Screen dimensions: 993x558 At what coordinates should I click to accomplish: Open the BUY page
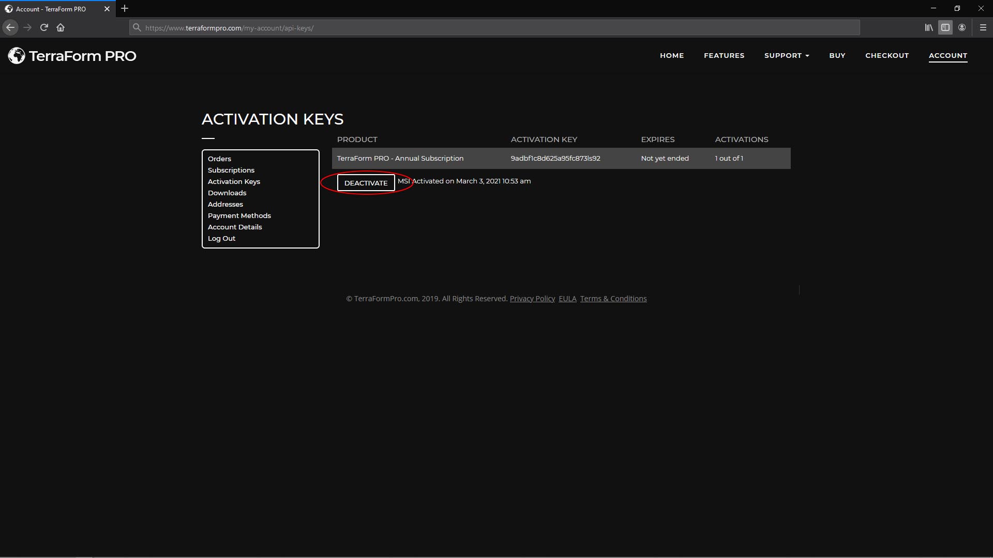click(837, 55)
